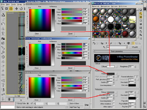Toggle the refraction Exit color checkbox

137,98
